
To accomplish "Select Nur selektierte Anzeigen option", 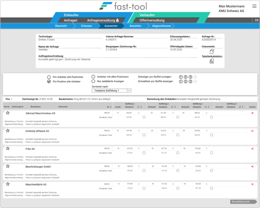I will click(93, 81).
